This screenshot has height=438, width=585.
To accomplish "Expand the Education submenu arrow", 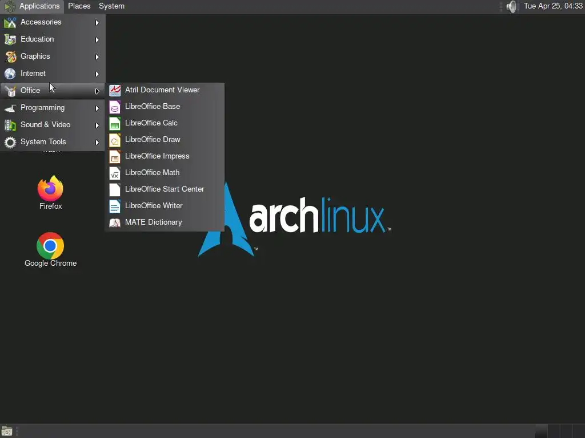I will (x=97, y=40).
